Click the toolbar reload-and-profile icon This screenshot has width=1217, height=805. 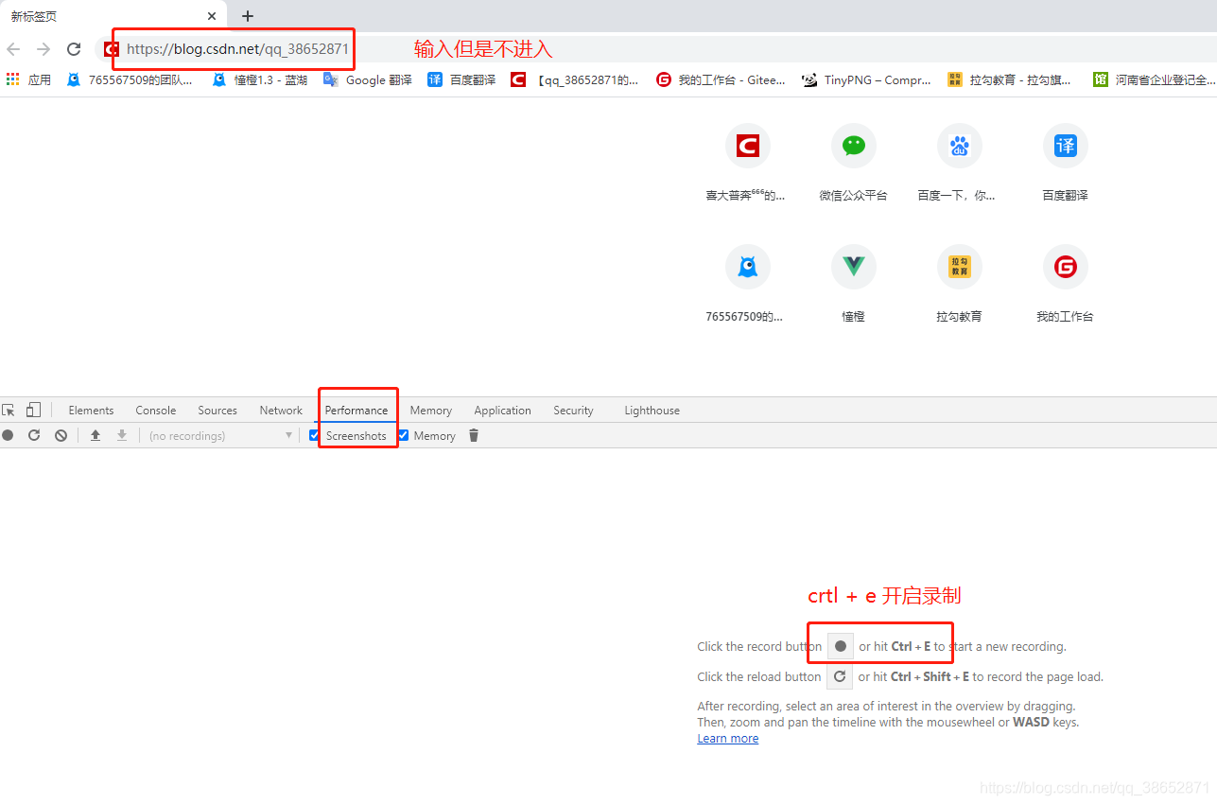34,435
